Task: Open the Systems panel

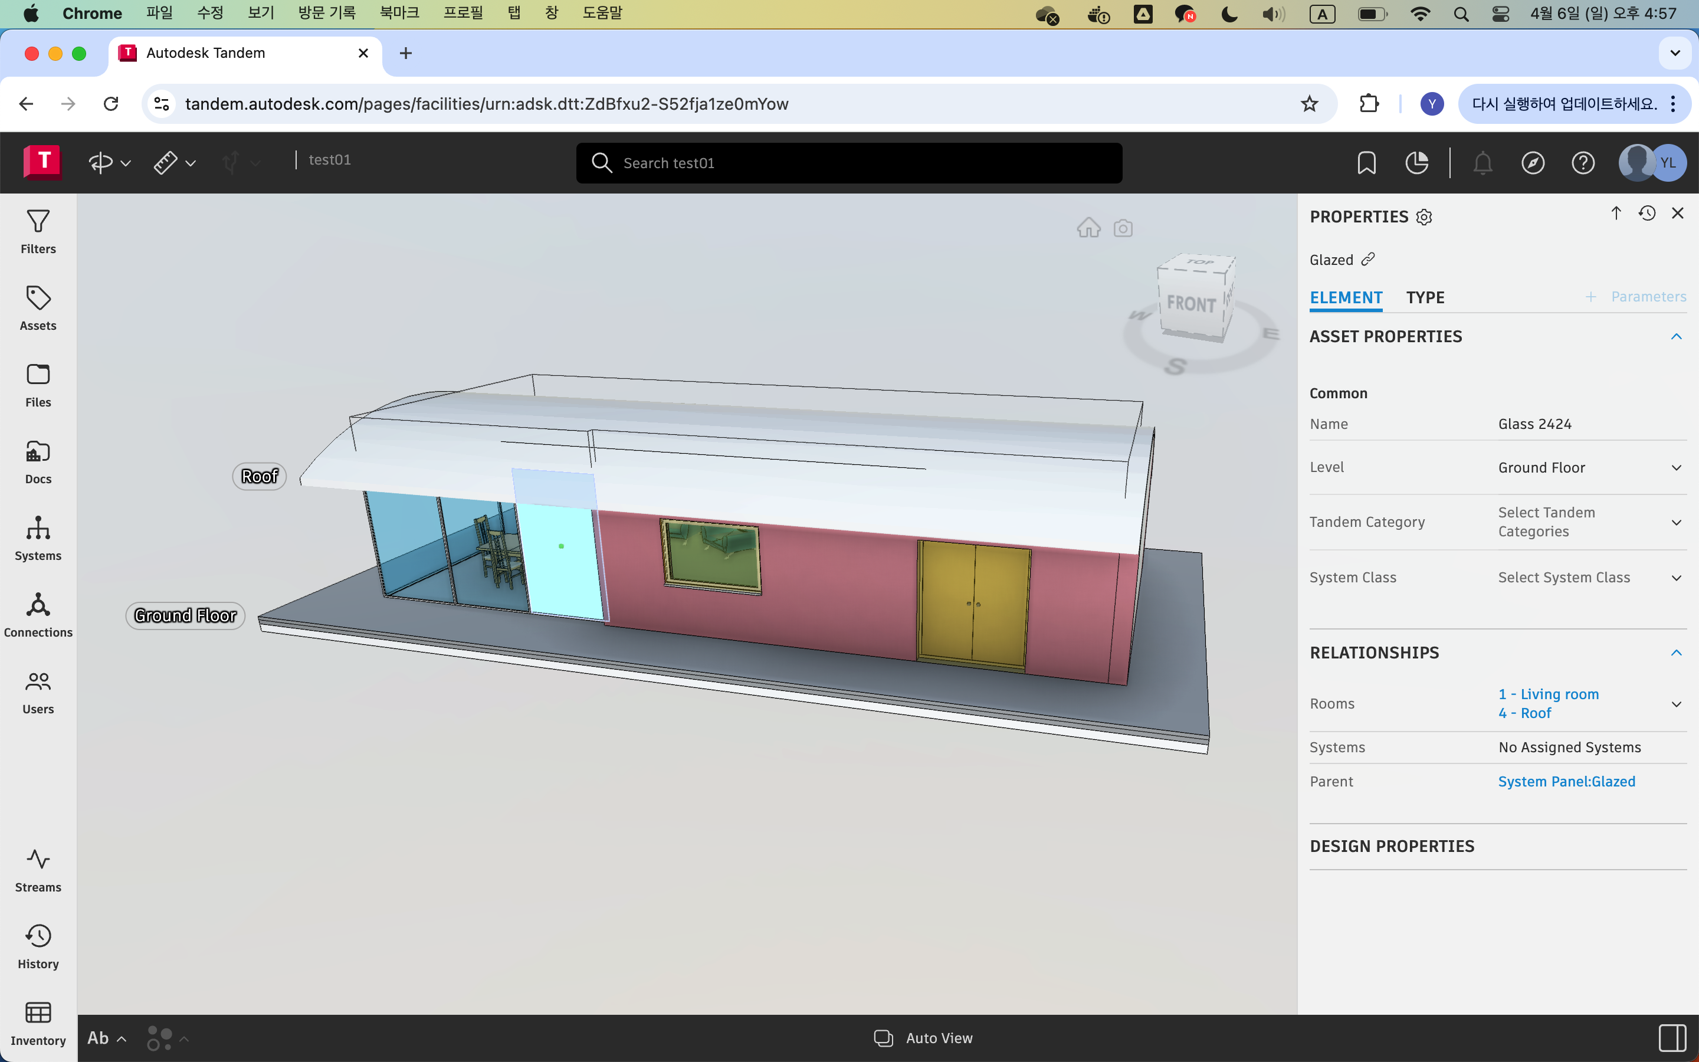Action: 38,538
